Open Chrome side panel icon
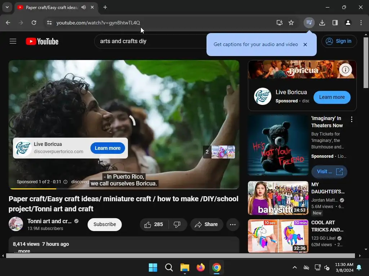The width and height of the screenshot is (369, 276). [x=335, y=23]
